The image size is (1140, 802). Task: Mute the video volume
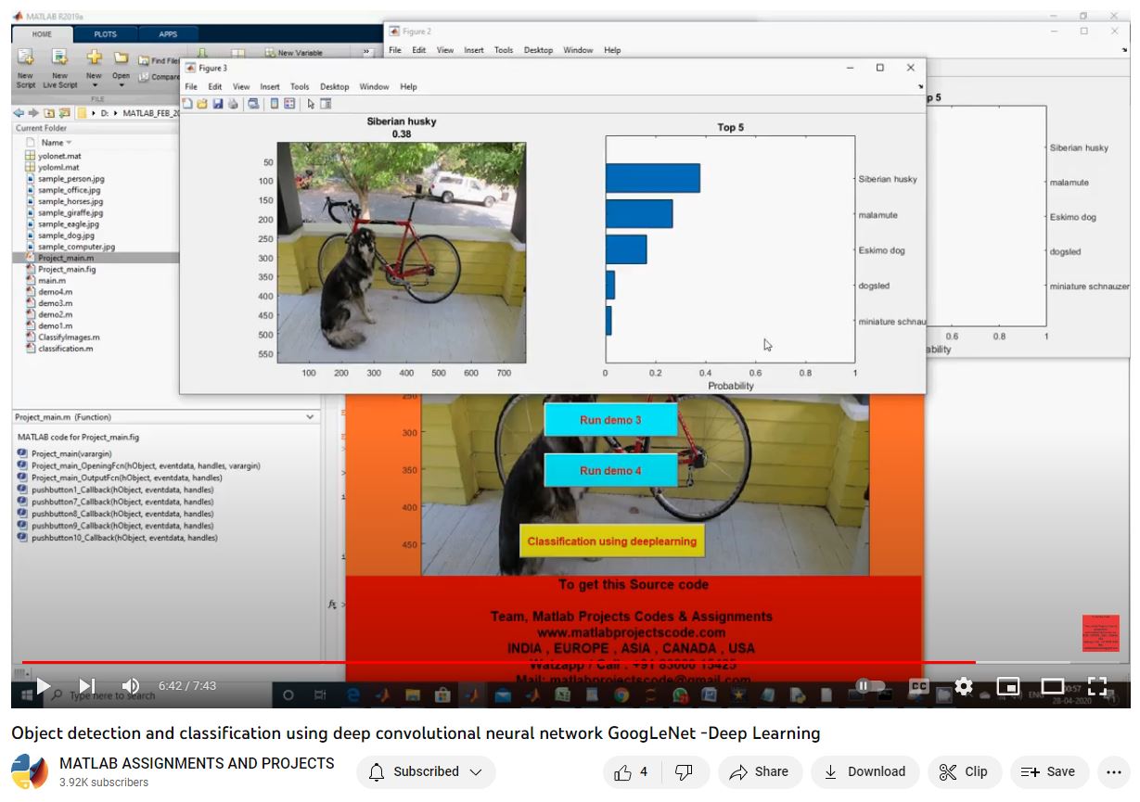click(131, 686)
